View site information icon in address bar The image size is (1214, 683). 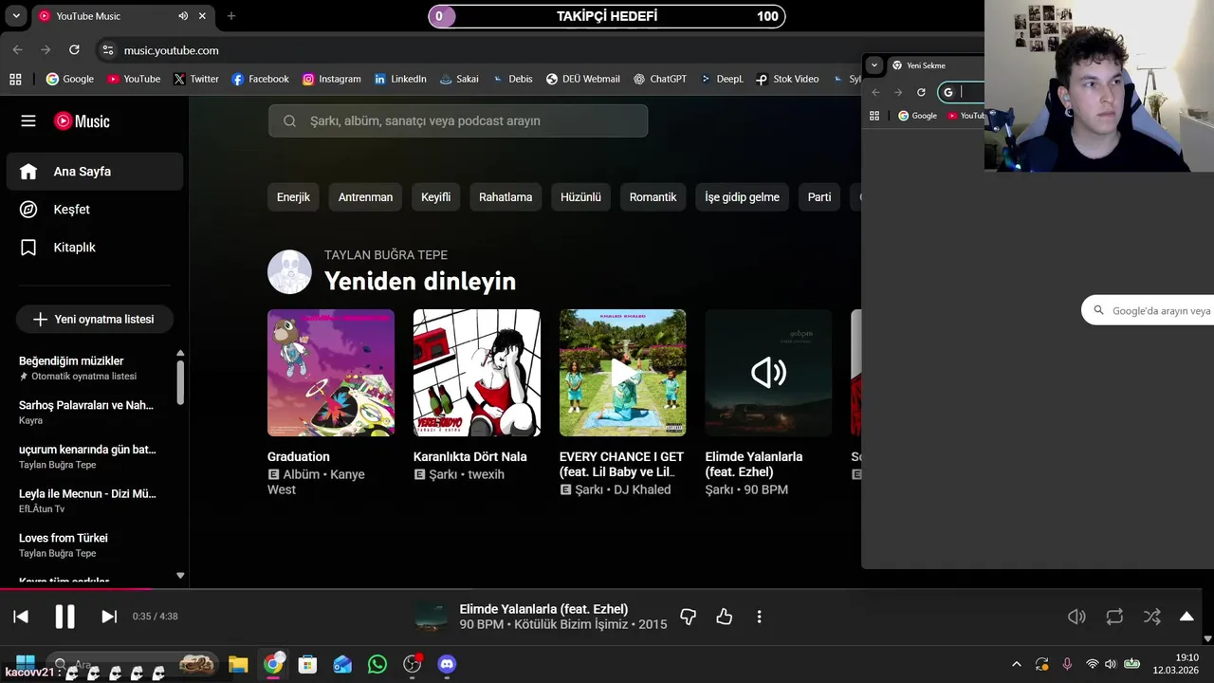tap(108, 50)
